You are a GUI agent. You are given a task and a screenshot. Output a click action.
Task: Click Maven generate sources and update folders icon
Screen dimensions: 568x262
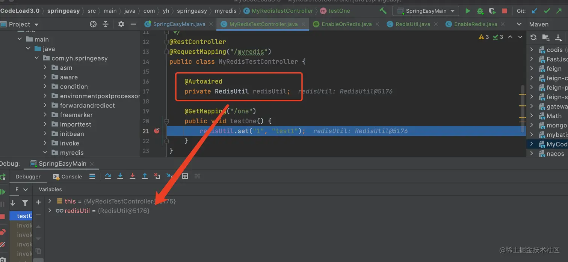pos(546,37)
